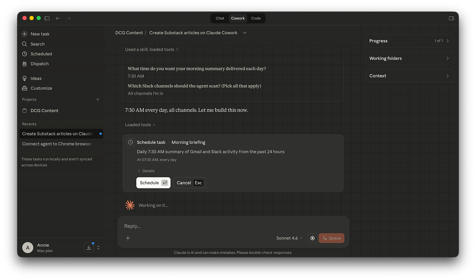This screenshot has height=280, width=476.
Task: Click the download updates icon near Annie
Action: (89, 248)
